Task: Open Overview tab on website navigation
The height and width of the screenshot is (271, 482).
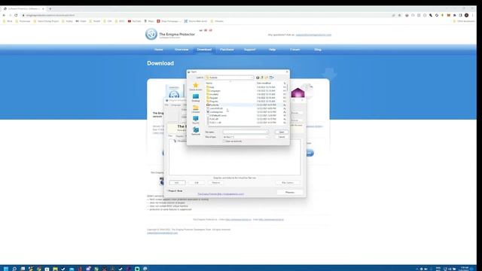Action: click(182, 50)
